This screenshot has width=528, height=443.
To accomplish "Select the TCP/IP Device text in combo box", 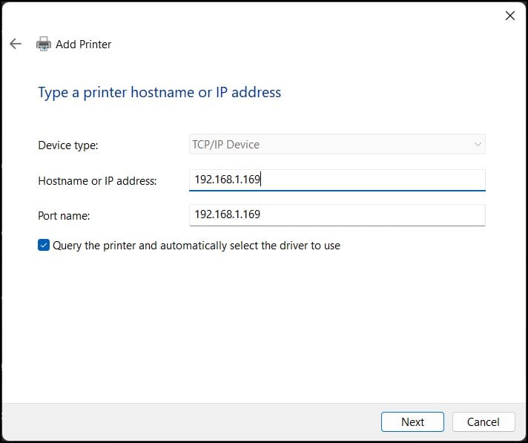I will point(226,145).
